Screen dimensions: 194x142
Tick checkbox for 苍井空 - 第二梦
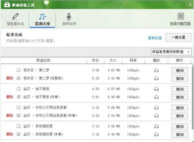pos(19,70)
